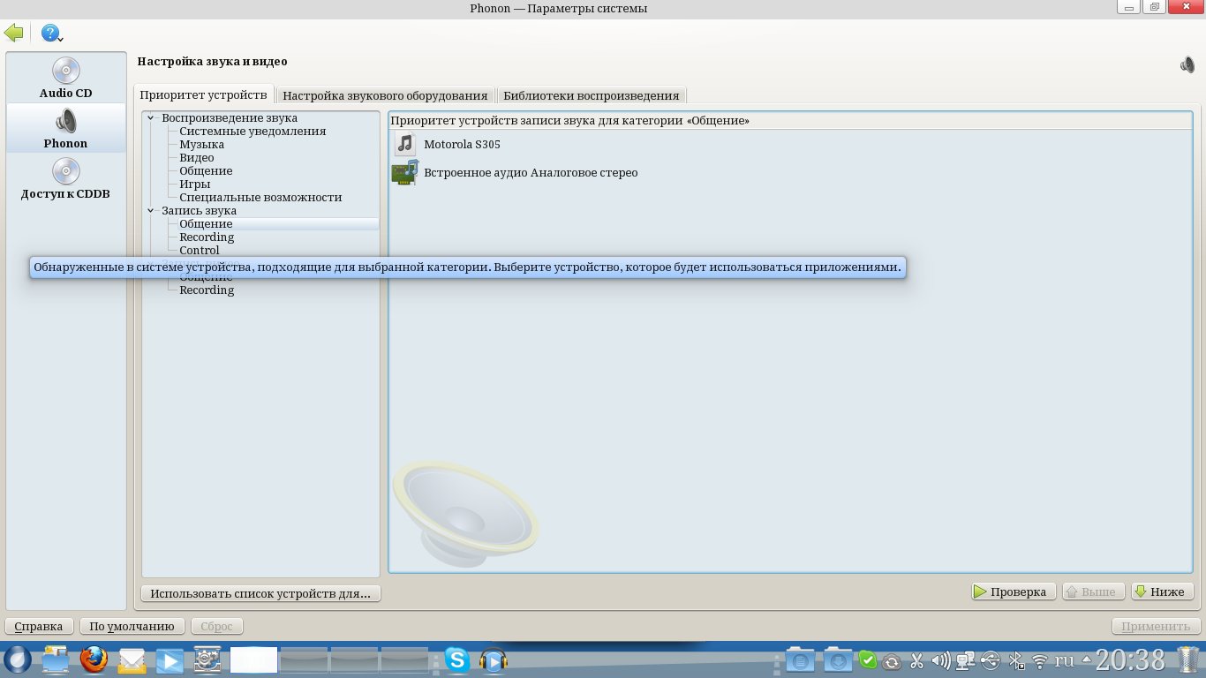Screen dimensions: 1206x678
Task: Select the Воспроизведение звука tree heading
Action: click(x=230, y=117)
